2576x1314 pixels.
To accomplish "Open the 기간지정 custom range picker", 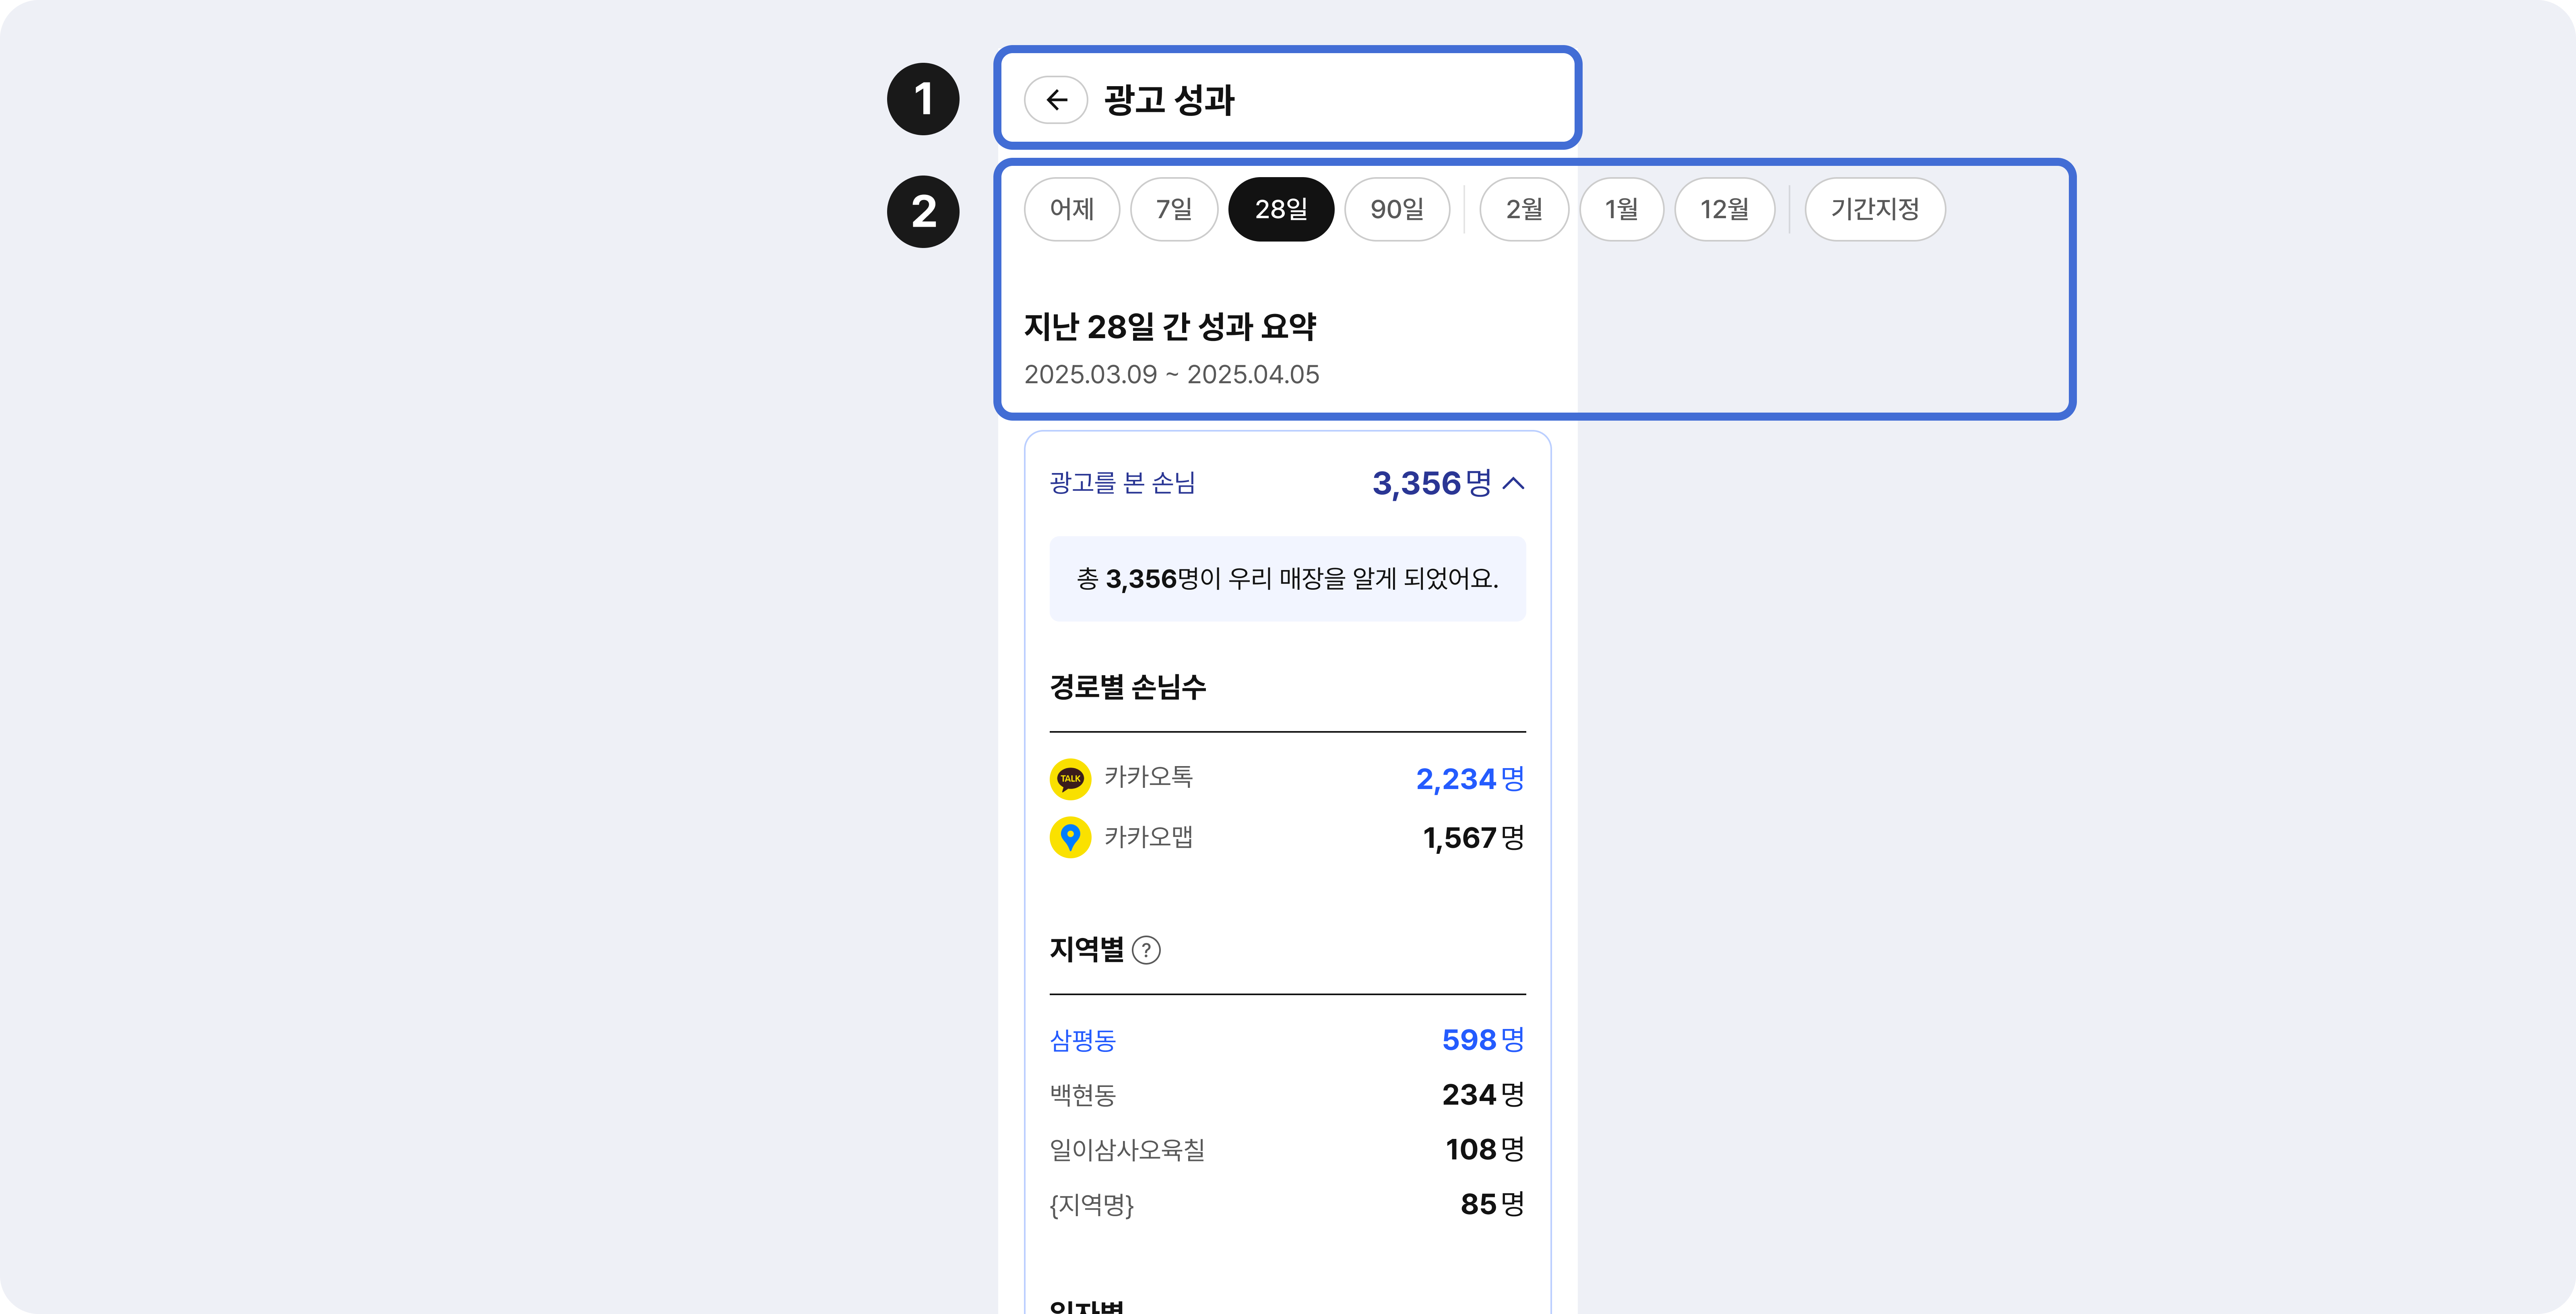I will pyautogui.click(x=1874, y=209).
